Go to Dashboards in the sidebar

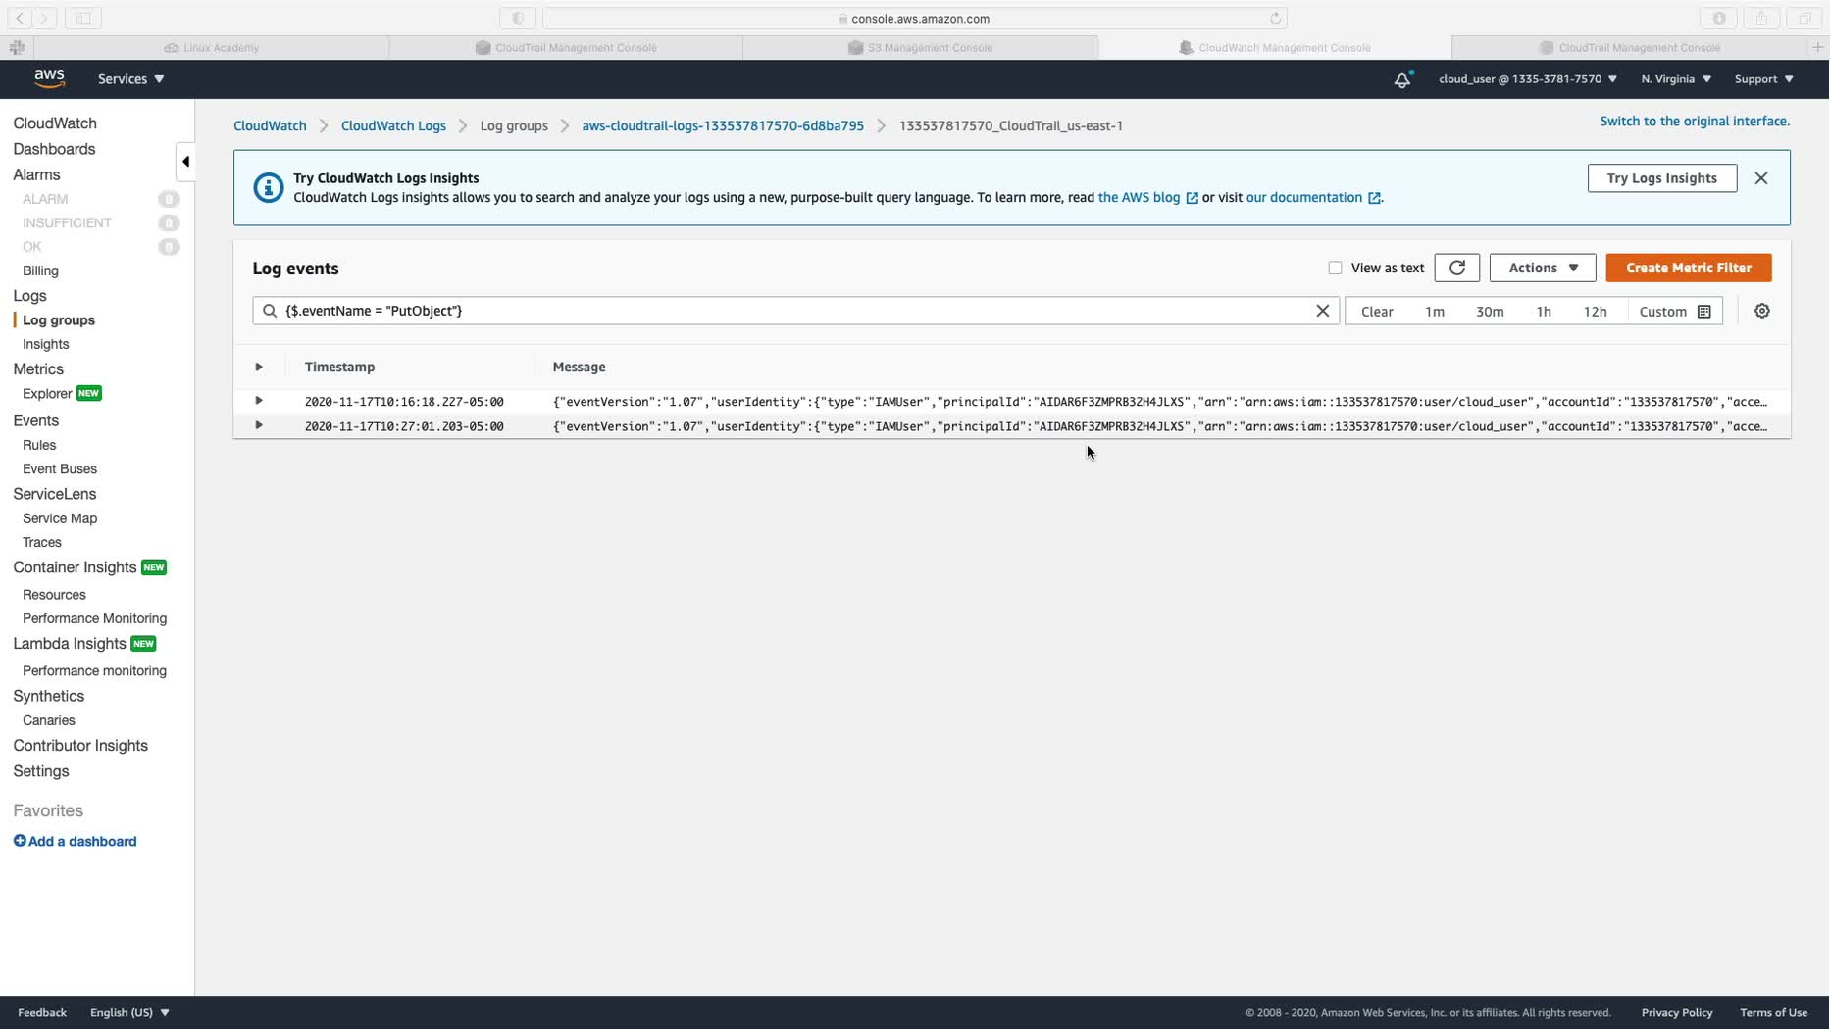[x=54, y=149]
